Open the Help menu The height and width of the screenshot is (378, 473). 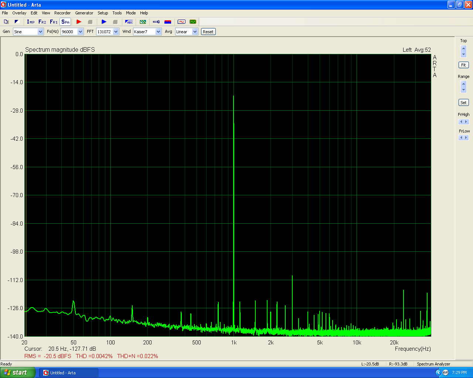tap(144, 13)
